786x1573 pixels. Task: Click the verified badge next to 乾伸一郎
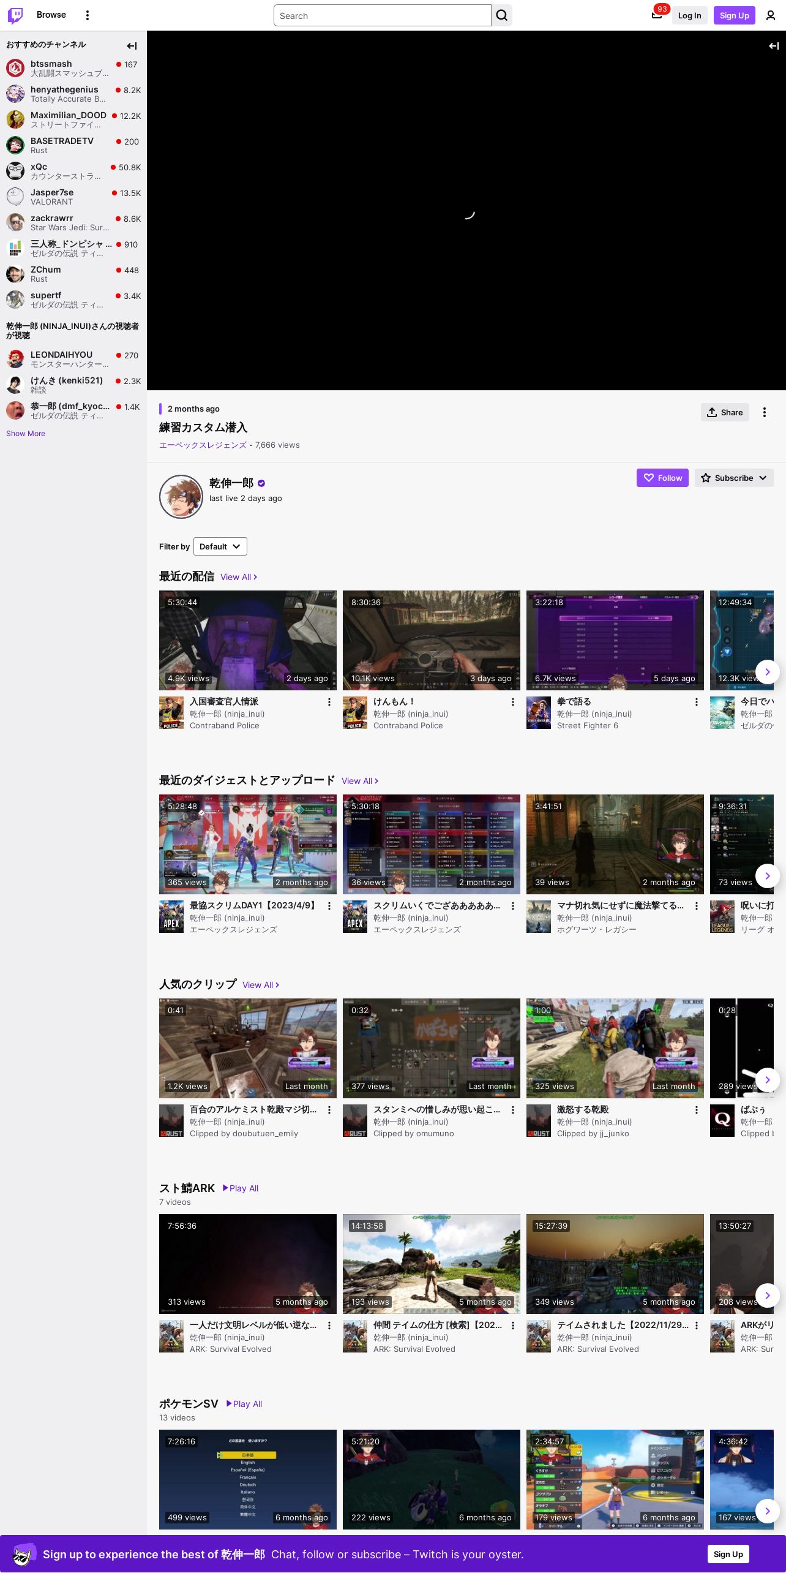(x=261, y=483)
